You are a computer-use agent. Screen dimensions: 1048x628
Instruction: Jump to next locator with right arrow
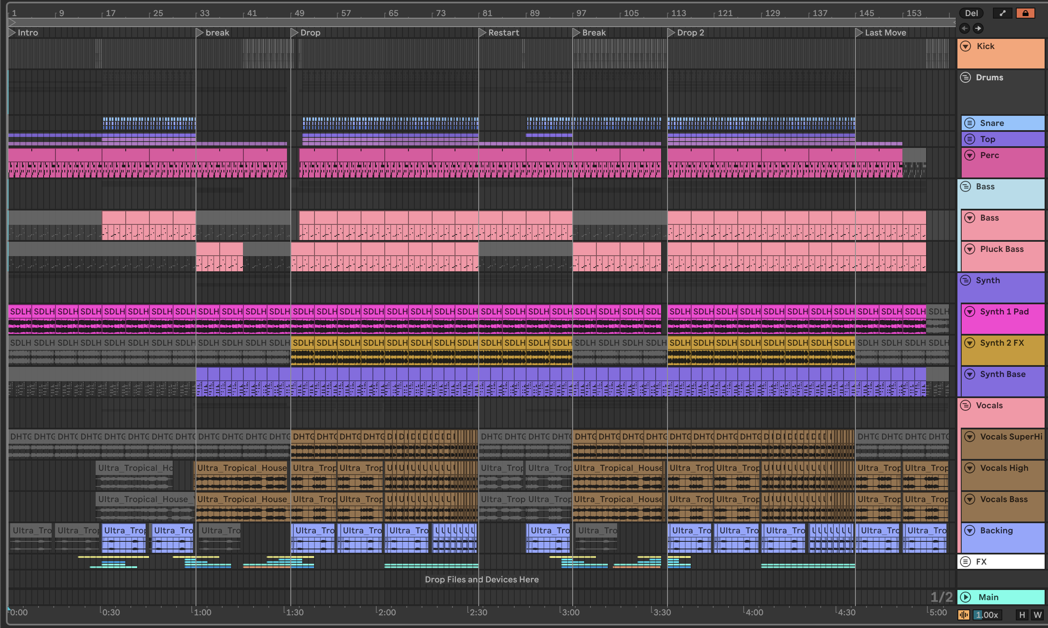[978, 28]
